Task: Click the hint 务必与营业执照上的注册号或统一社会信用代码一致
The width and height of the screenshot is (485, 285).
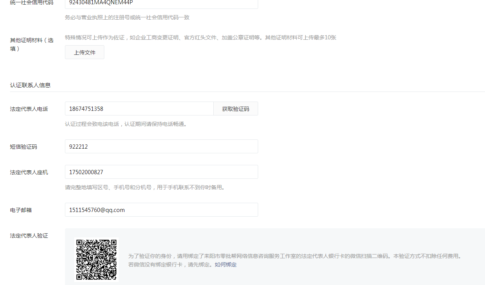Action: click(x=127, y=17)
